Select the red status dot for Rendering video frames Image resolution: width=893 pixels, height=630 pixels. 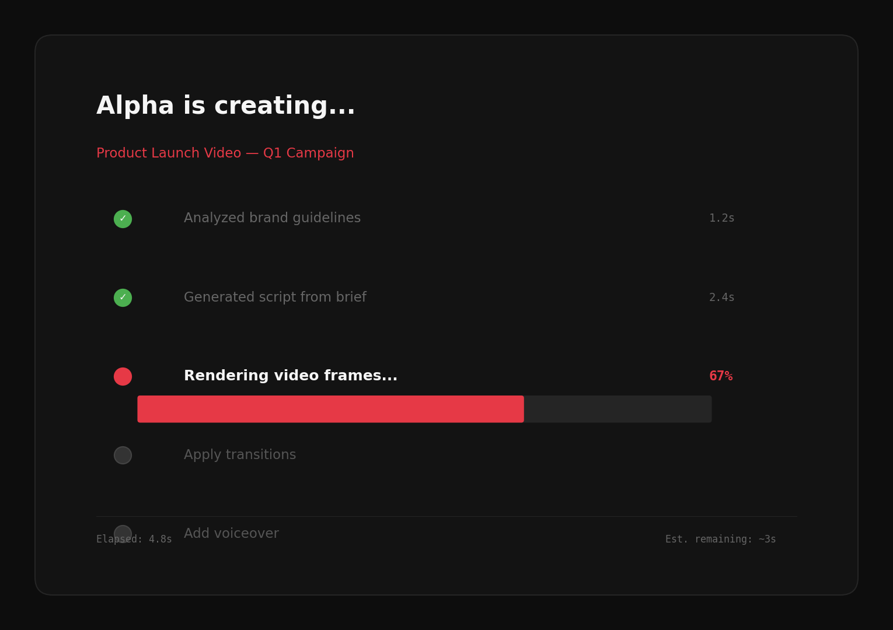[x=123, y=376]
